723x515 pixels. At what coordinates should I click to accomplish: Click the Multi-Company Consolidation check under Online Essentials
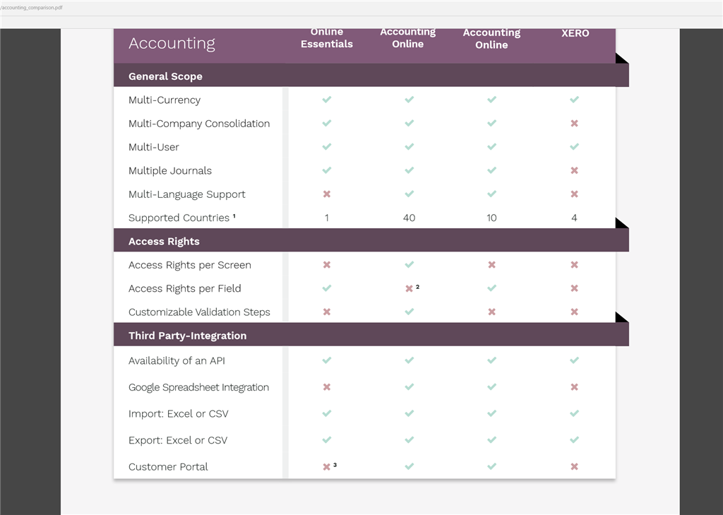pyautogui.click(x=326, y=123)
